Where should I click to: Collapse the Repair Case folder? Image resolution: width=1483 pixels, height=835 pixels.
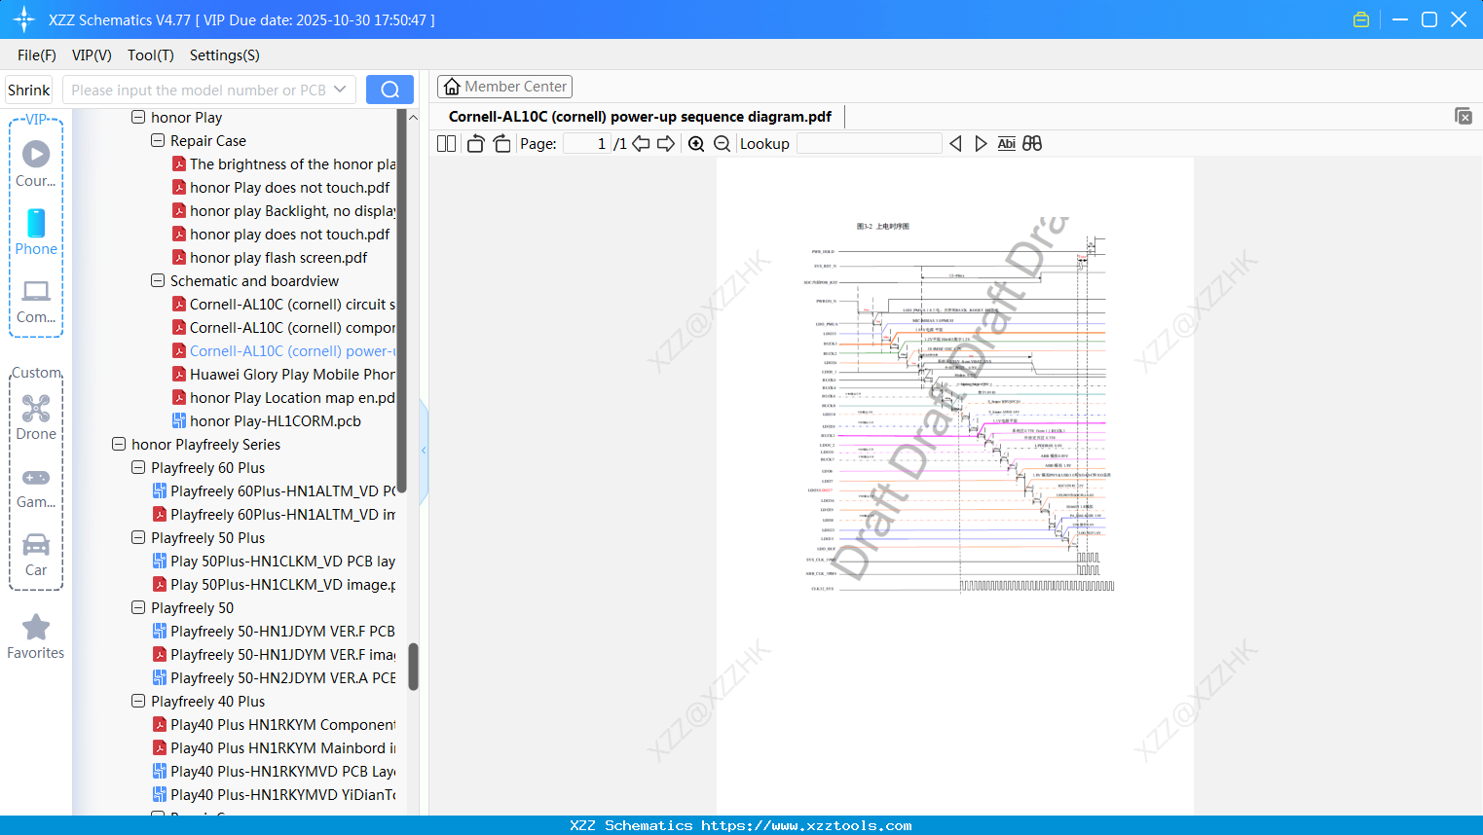(x=158, y=140)
